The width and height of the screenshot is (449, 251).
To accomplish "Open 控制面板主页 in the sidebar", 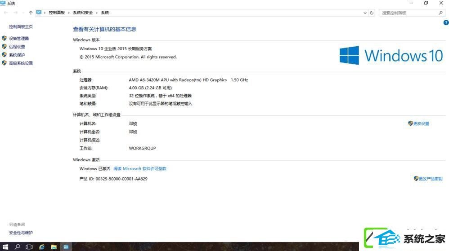I will pos(21,26).
